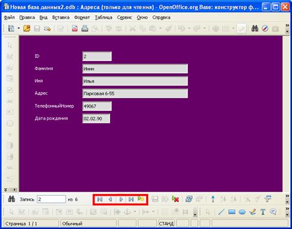Click the Имя field with Илья

point(135,81)
